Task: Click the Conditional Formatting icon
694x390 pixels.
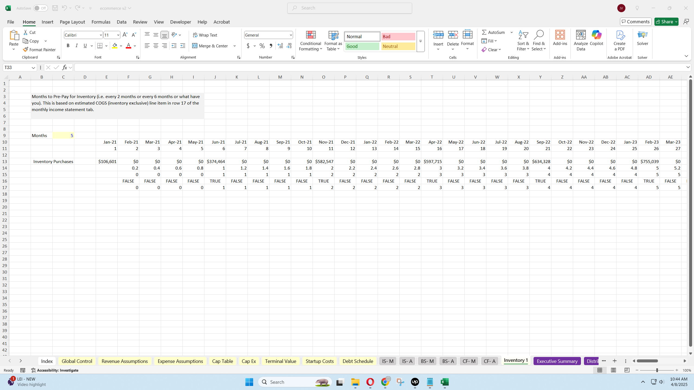Action: click(311, 35)
